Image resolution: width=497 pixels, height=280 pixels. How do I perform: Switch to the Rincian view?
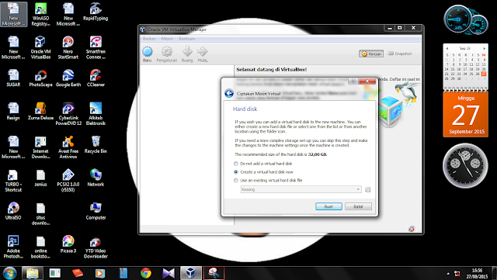[x=371, y=54]
